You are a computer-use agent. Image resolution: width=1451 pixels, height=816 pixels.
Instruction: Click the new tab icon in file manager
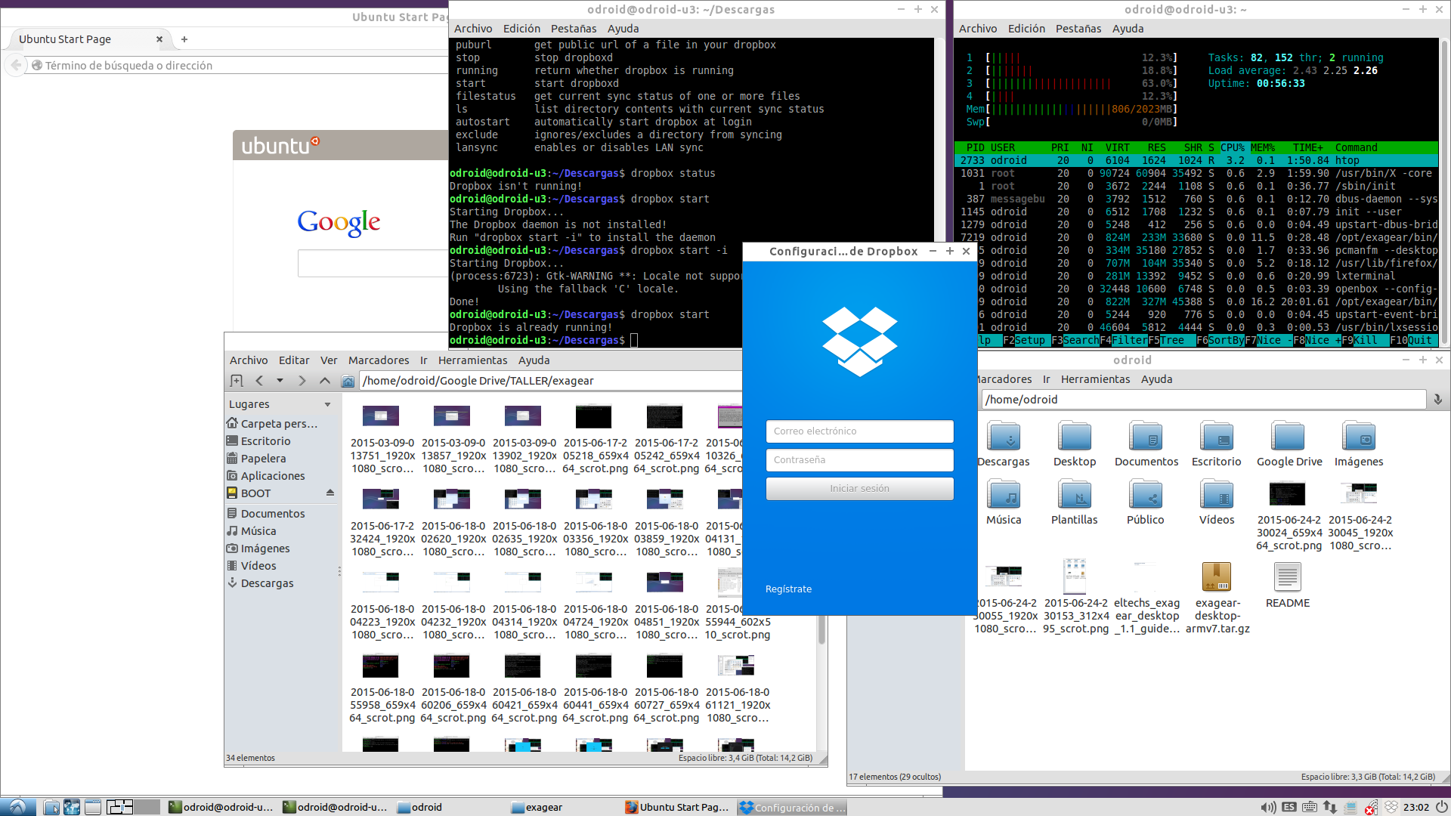[x=237, y=381]
